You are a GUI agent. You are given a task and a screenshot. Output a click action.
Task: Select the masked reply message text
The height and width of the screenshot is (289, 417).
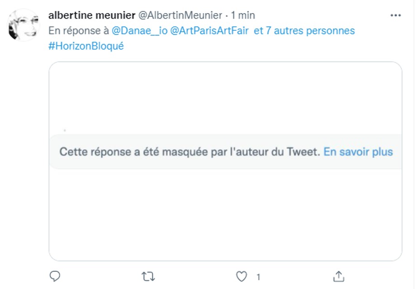click(188, 152)
